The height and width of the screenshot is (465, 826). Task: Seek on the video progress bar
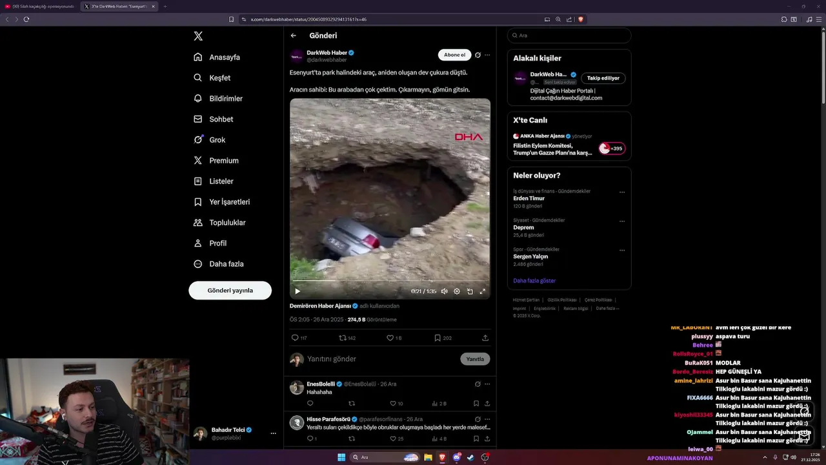[390, 281]
